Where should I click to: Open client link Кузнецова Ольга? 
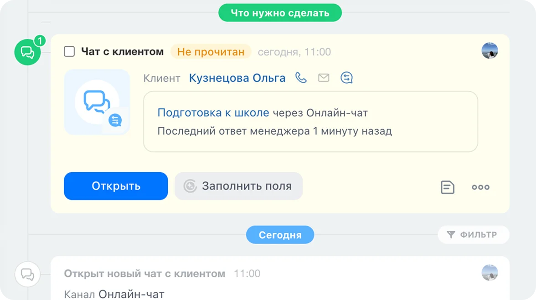(x=237, y=78)
